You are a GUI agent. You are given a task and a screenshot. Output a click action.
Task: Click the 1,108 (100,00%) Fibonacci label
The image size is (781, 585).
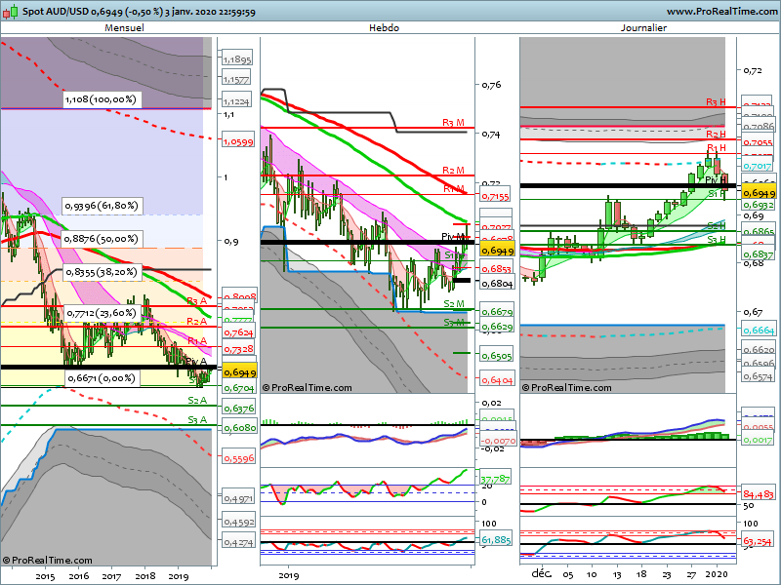103,99
